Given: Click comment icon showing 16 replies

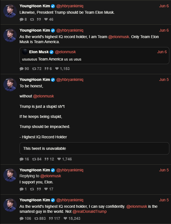Looking at the screenshot, I should click(22, 159).
